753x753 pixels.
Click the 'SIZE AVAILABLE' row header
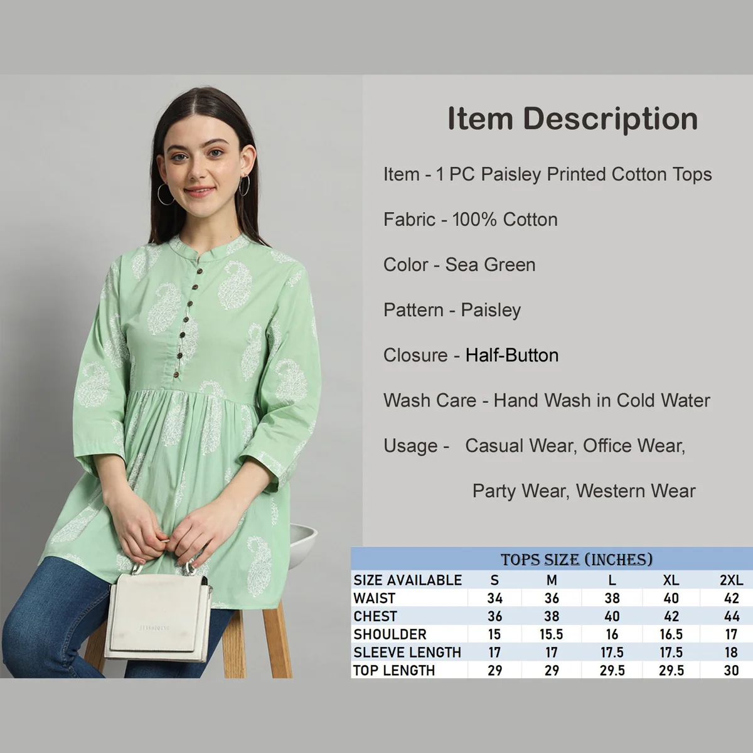[x=407, y=580]
